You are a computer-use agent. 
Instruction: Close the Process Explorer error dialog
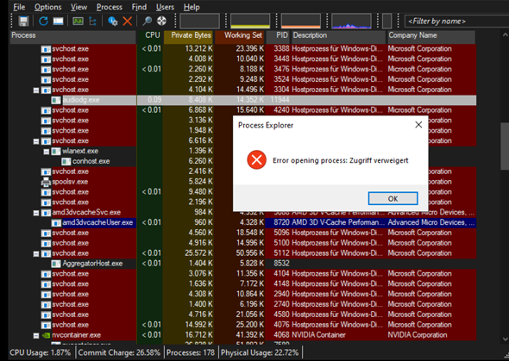click(x=418, y=125)
